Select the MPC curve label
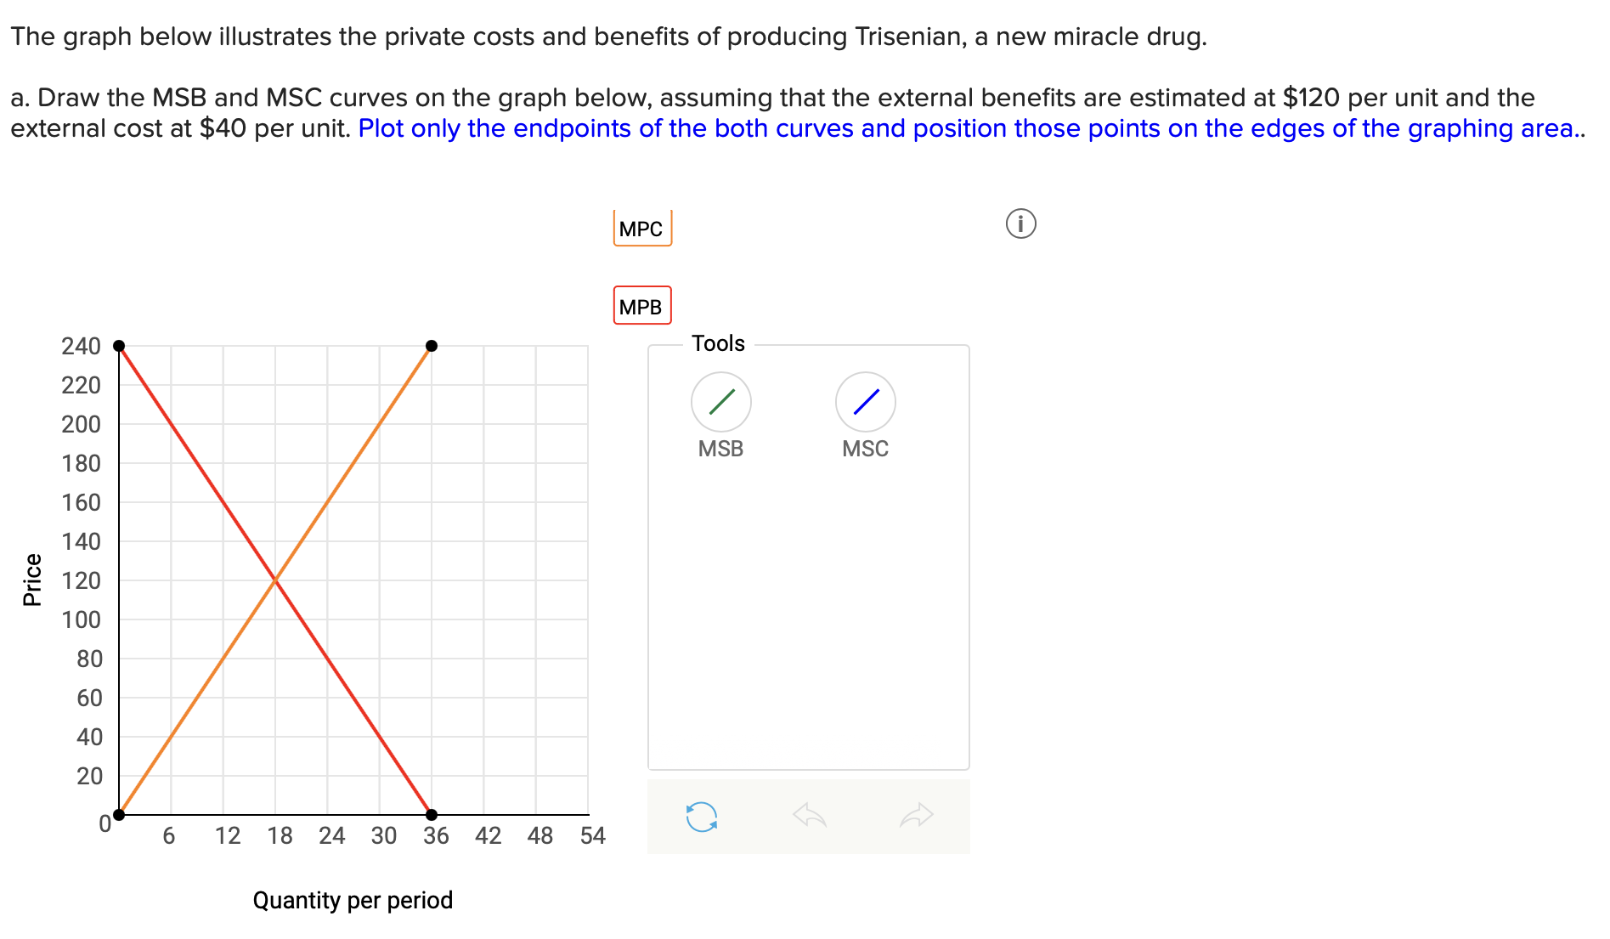Viewport: 1610px width, 939px height. 641,228
